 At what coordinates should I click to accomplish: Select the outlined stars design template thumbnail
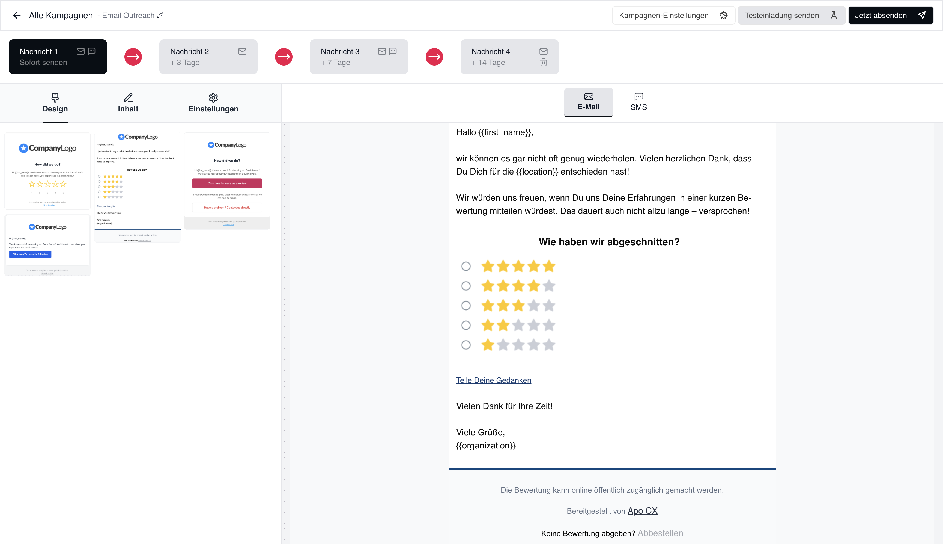tap(47, 171)
